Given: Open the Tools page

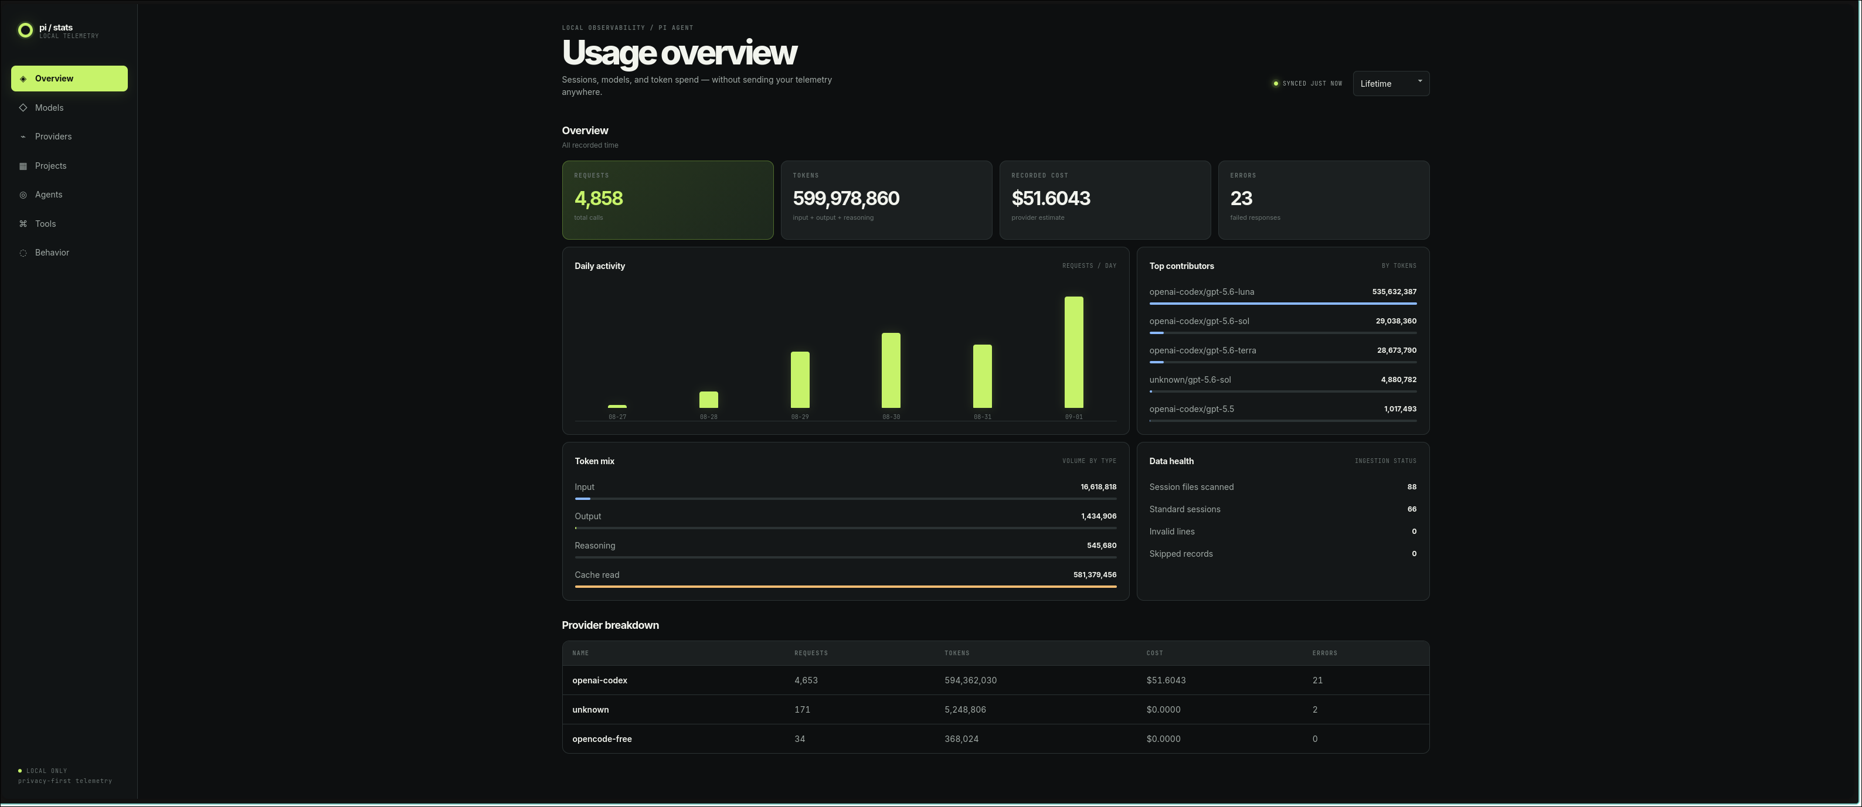Looking at the screenshot, I should (69, 224).
